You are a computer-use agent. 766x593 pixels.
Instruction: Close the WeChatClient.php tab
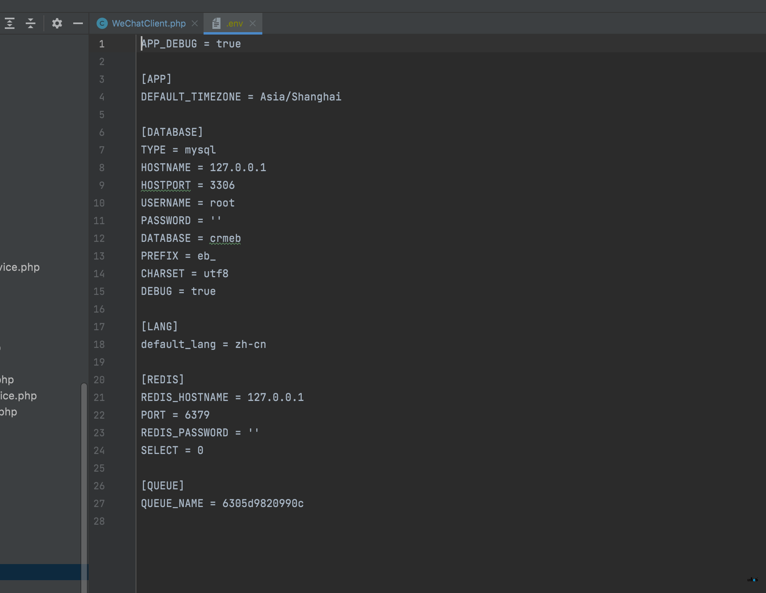pos(195,23)
